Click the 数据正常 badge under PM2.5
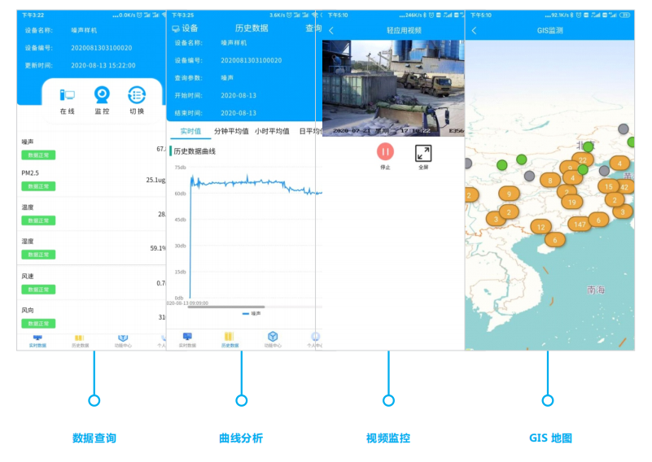The width and height of the screenshot is (652, 462). pos(38,186)
